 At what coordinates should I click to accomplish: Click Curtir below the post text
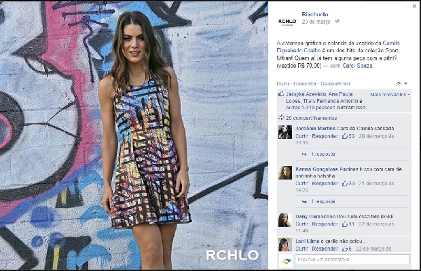tap(283, 84)
